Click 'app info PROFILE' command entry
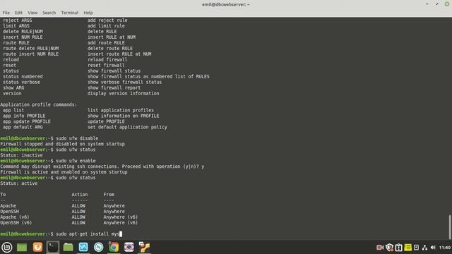The image size is (452, 254). [x=24, y=116]
